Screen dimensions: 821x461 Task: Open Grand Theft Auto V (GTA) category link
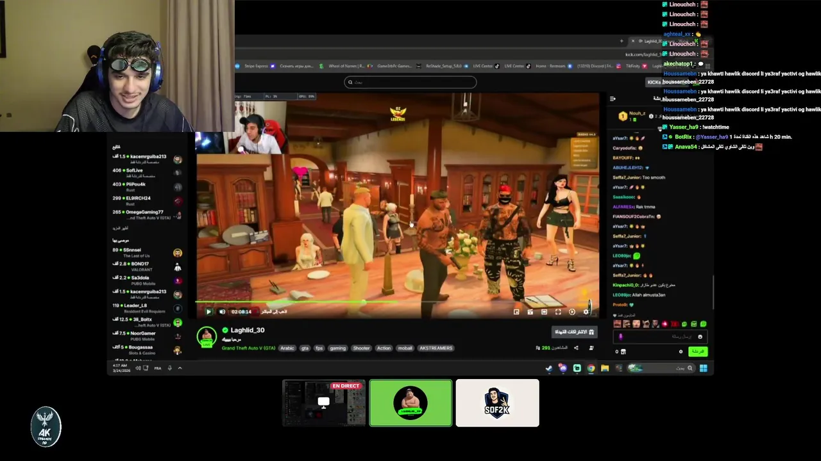point(248,348)
